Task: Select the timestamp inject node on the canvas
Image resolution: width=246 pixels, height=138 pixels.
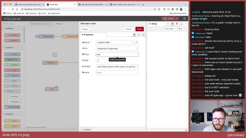Action: (x=46, y=36)
